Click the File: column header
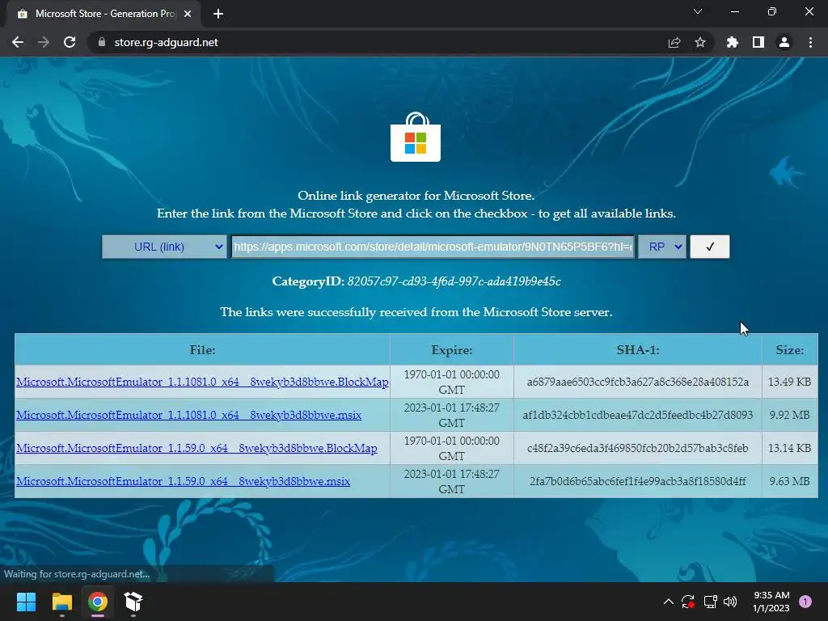 (x=202, y=350)
